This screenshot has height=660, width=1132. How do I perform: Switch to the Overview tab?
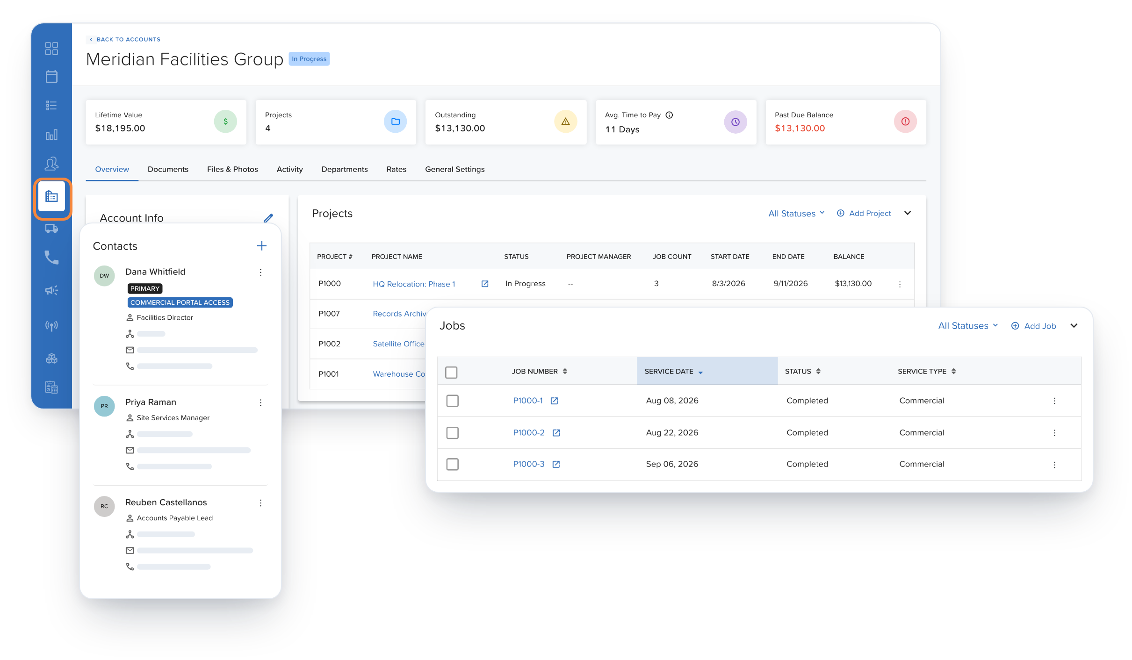112,169
